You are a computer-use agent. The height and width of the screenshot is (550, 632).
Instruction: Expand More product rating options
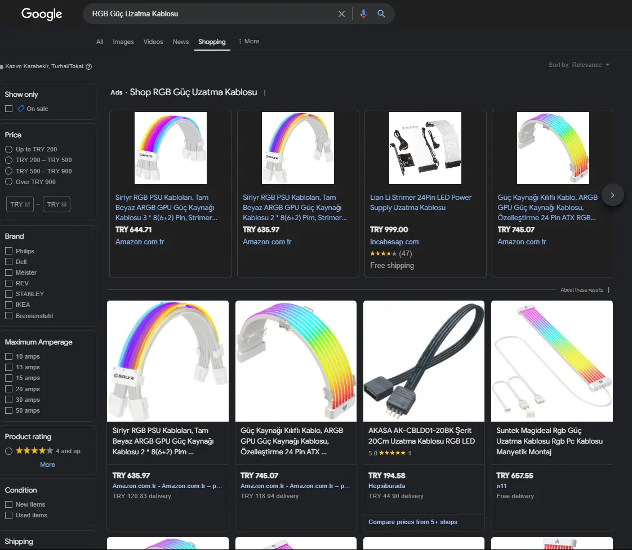(47, 464)
